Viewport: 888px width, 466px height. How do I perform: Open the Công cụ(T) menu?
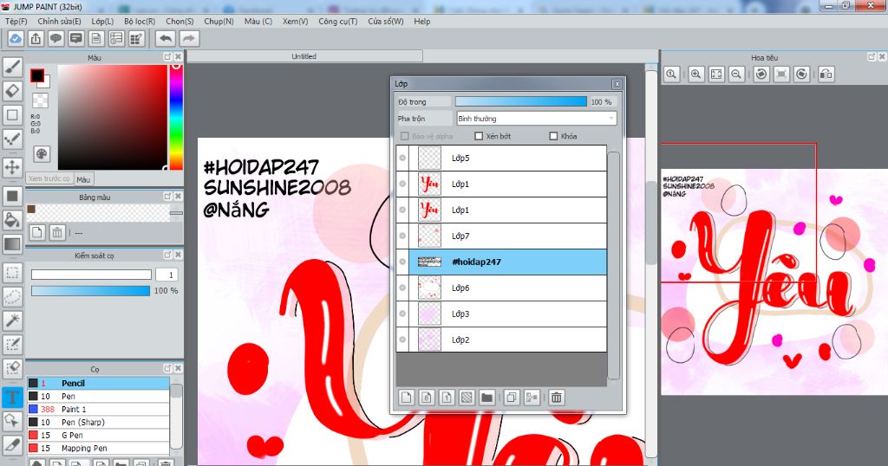pos(338,21)
